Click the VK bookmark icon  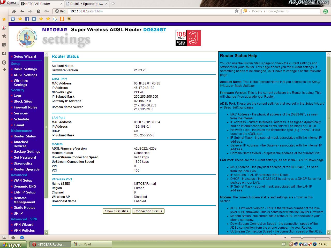[34, 19]
